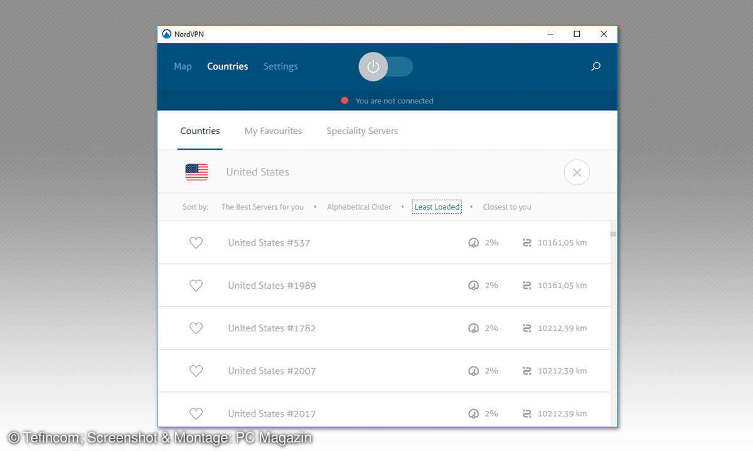Favourite United States #2007 with heart icon
The width and height of the screenshot is (753, 451).
pyautogui.click(x=196, y=371)
